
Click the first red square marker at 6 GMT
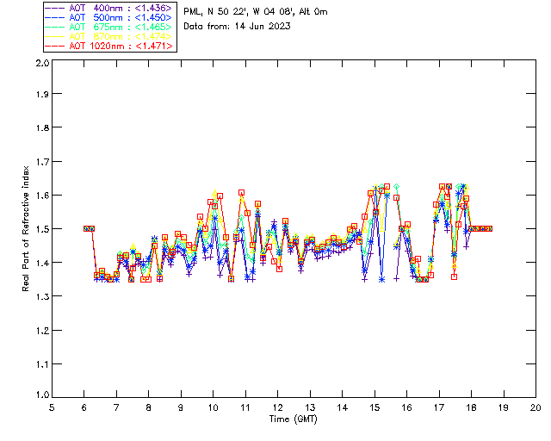pos(86,228)
